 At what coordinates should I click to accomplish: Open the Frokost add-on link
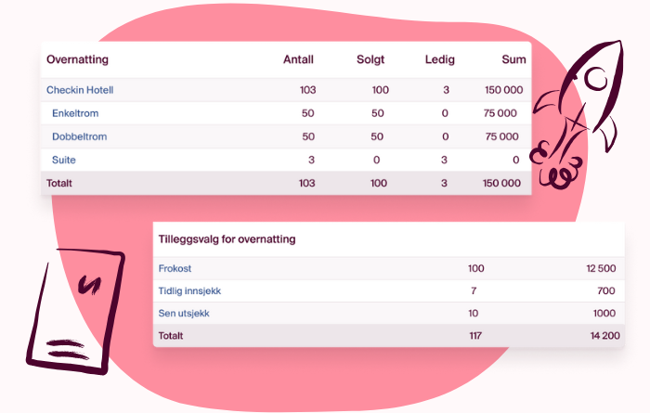pos(175,268)
